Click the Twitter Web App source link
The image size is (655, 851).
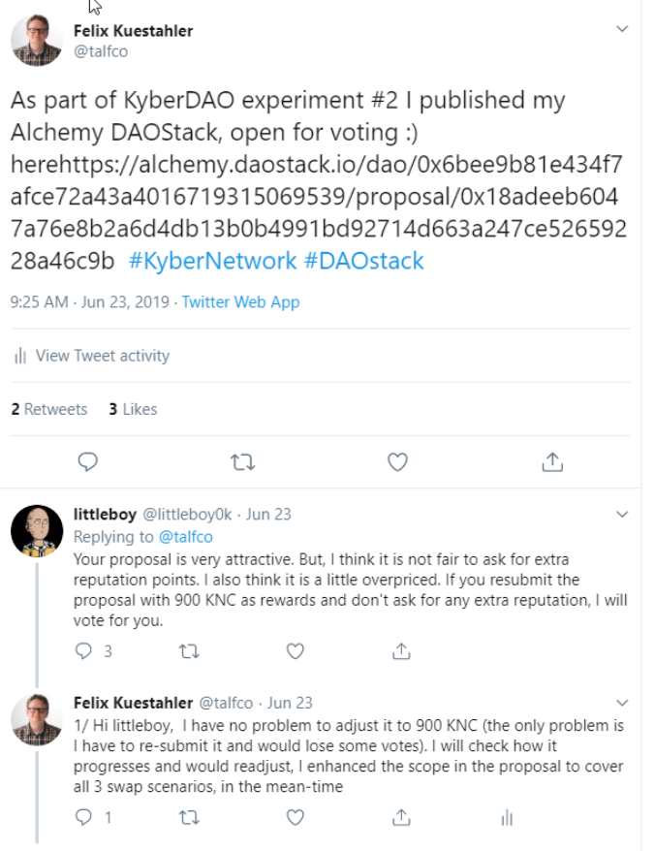[240, 302]
